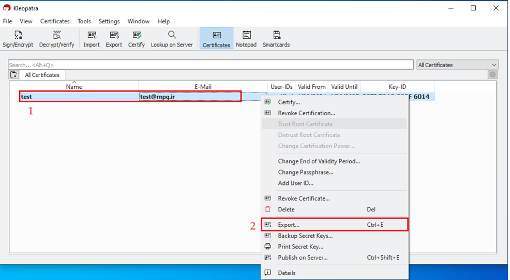Choose Delete in the context menu
Screen dimensions: 510x280
coord(334,210)
